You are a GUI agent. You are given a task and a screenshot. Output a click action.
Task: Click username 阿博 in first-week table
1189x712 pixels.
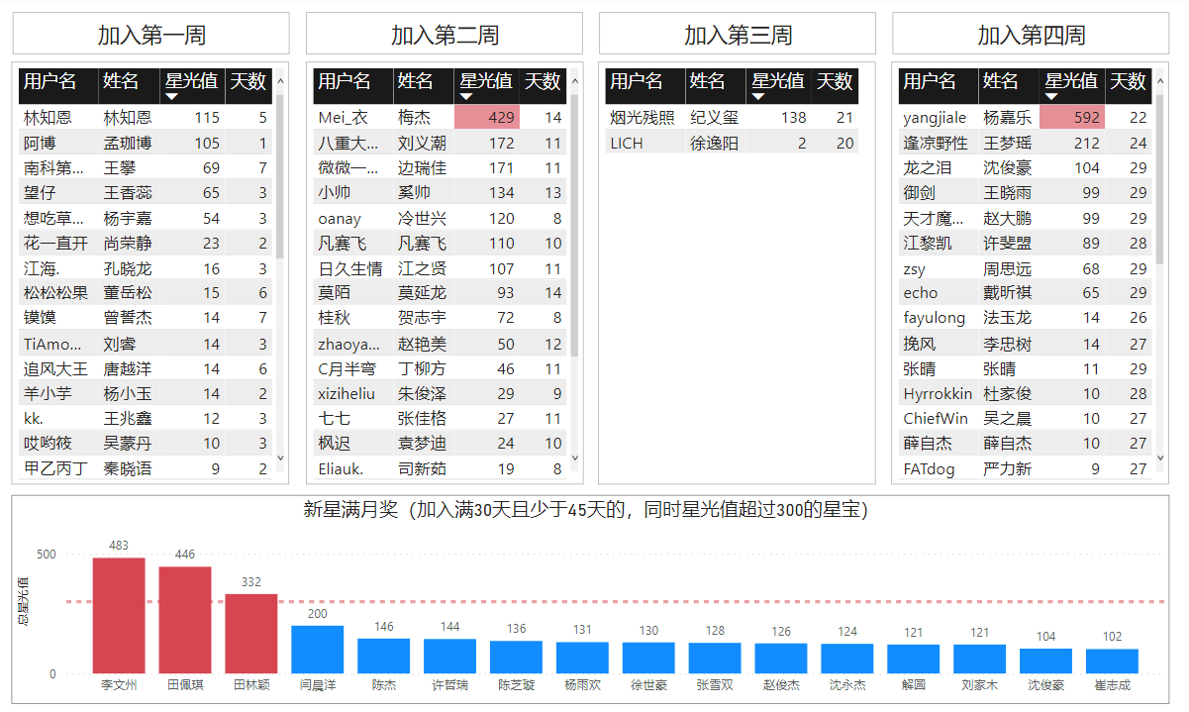[40, 143]
